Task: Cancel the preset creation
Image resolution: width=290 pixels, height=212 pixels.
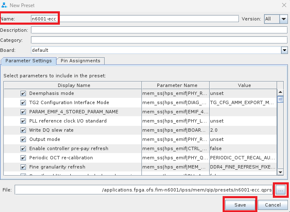Action: [272, 205]
